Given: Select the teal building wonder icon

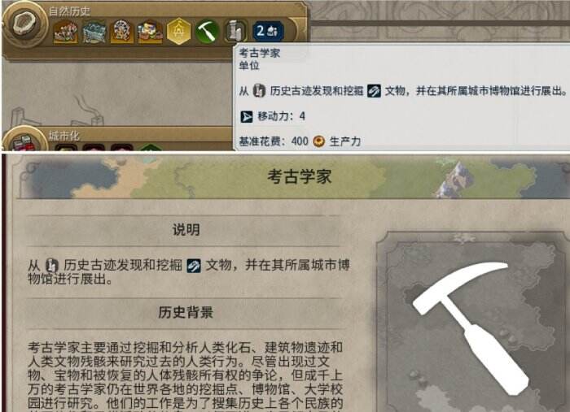Looking at the screenshot, I should [94, 32].
